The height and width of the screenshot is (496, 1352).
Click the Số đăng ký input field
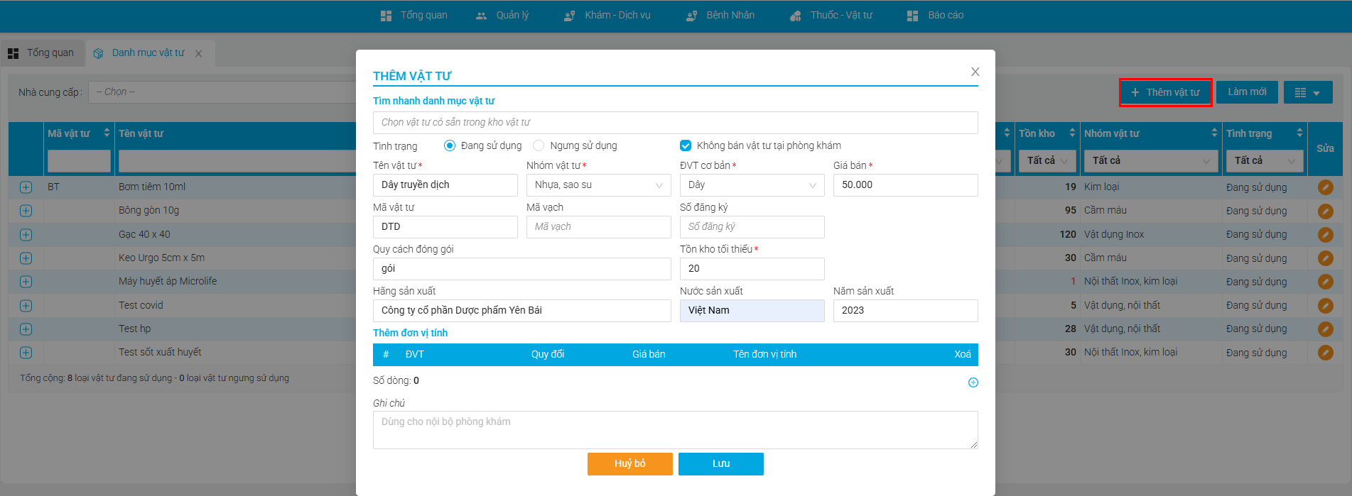tap(752, 227)
